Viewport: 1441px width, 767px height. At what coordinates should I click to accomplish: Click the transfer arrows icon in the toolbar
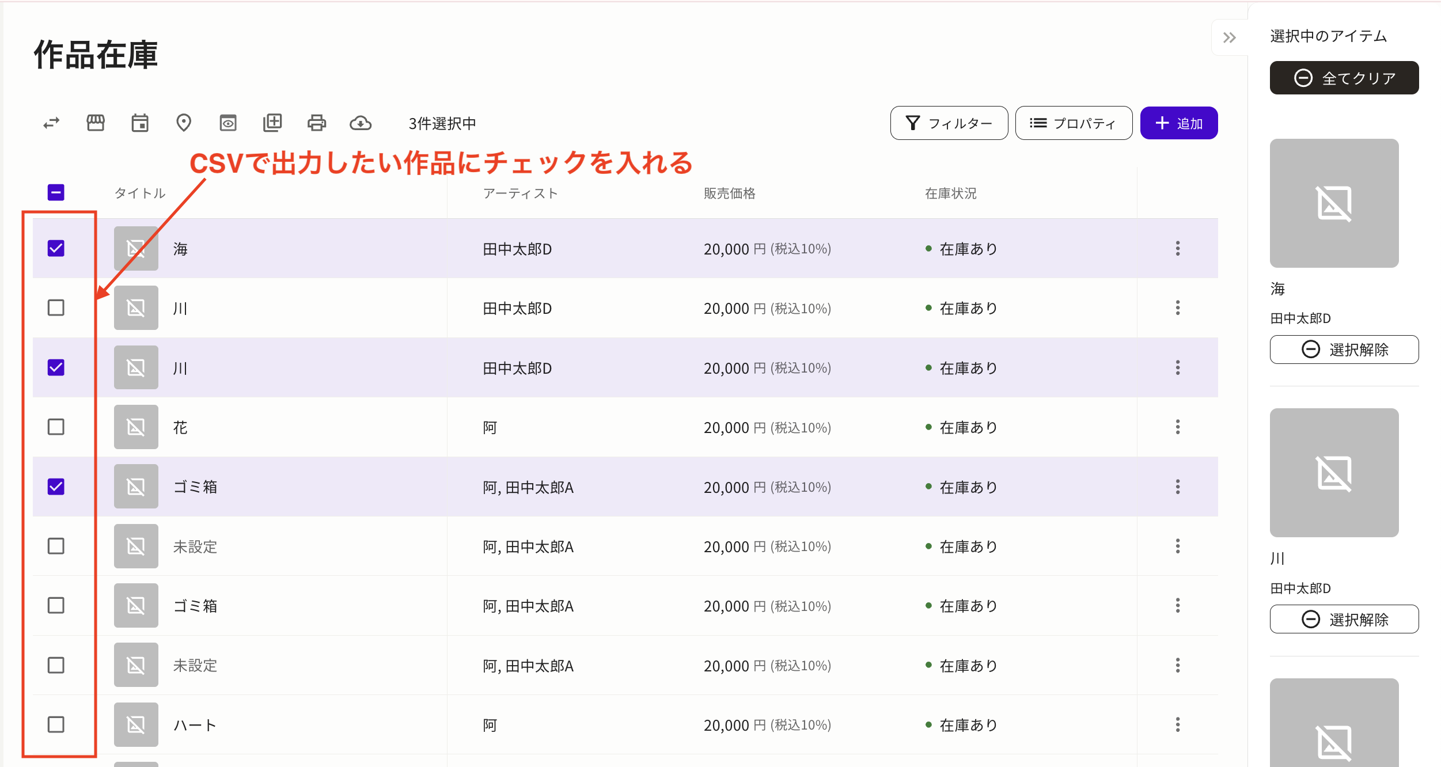click(51, 123)
